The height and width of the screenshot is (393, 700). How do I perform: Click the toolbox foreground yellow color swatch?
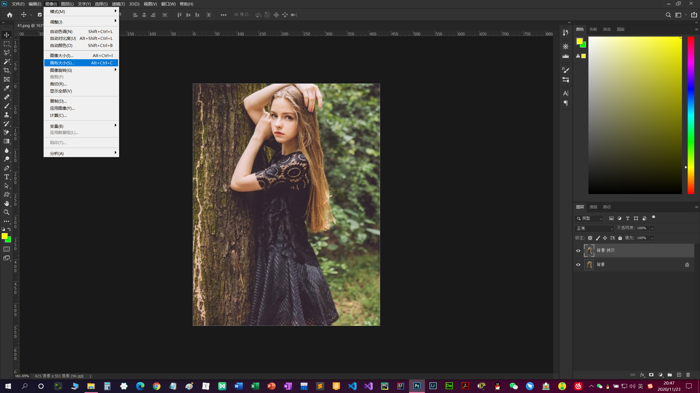(5, 236)
